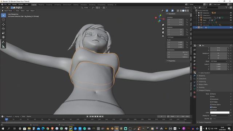Open Chrome from the Windows taskbar

click(48, 128)
